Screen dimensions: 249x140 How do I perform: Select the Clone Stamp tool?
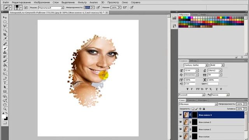point(5,52)
